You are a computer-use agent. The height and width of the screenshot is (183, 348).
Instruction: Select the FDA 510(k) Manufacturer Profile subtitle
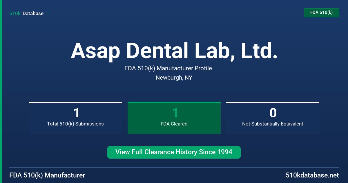tap(168, 68)
